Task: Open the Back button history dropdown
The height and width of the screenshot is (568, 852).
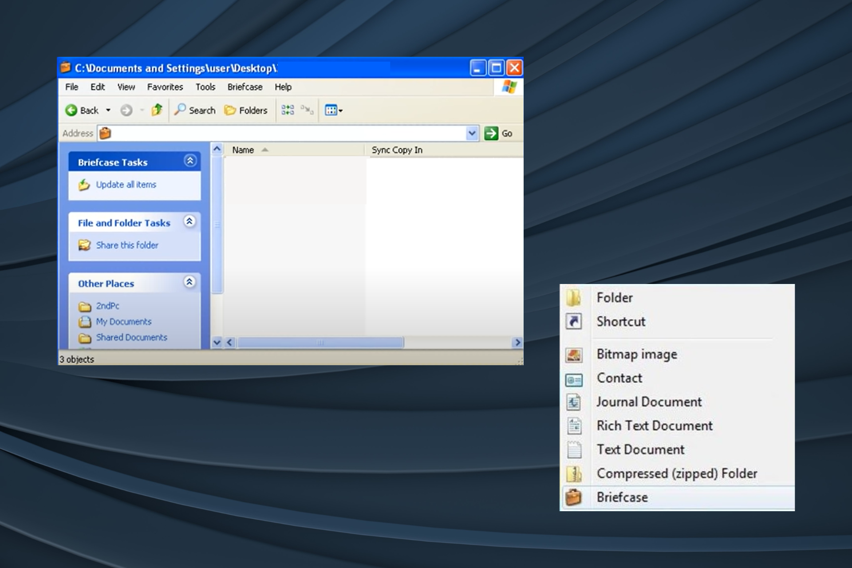Action: [108, 110]
